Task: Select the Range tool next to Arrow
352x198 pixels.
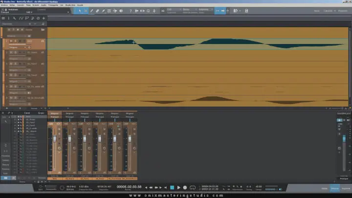Action: click(x=86, y=11)
